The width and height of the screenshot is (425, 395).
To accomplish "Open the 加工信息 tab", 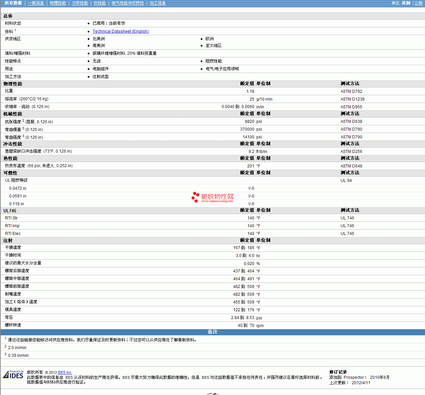I will [x=158, y=3].
